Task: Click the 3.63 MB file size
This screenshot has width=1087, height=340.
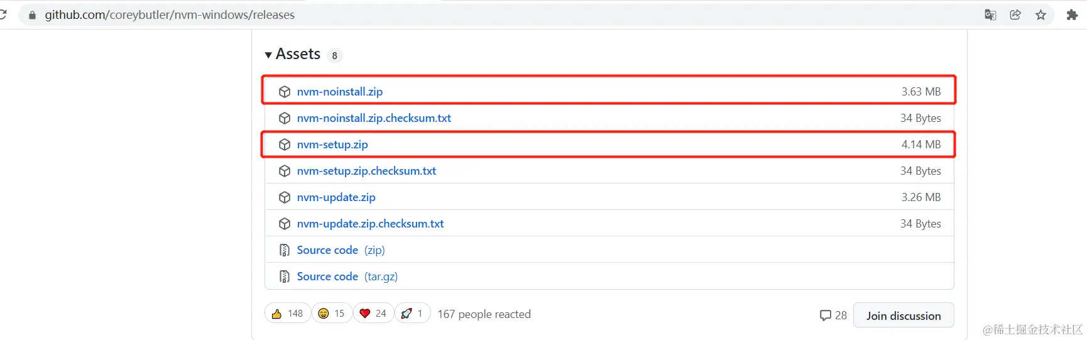Action: click(921, 92)
